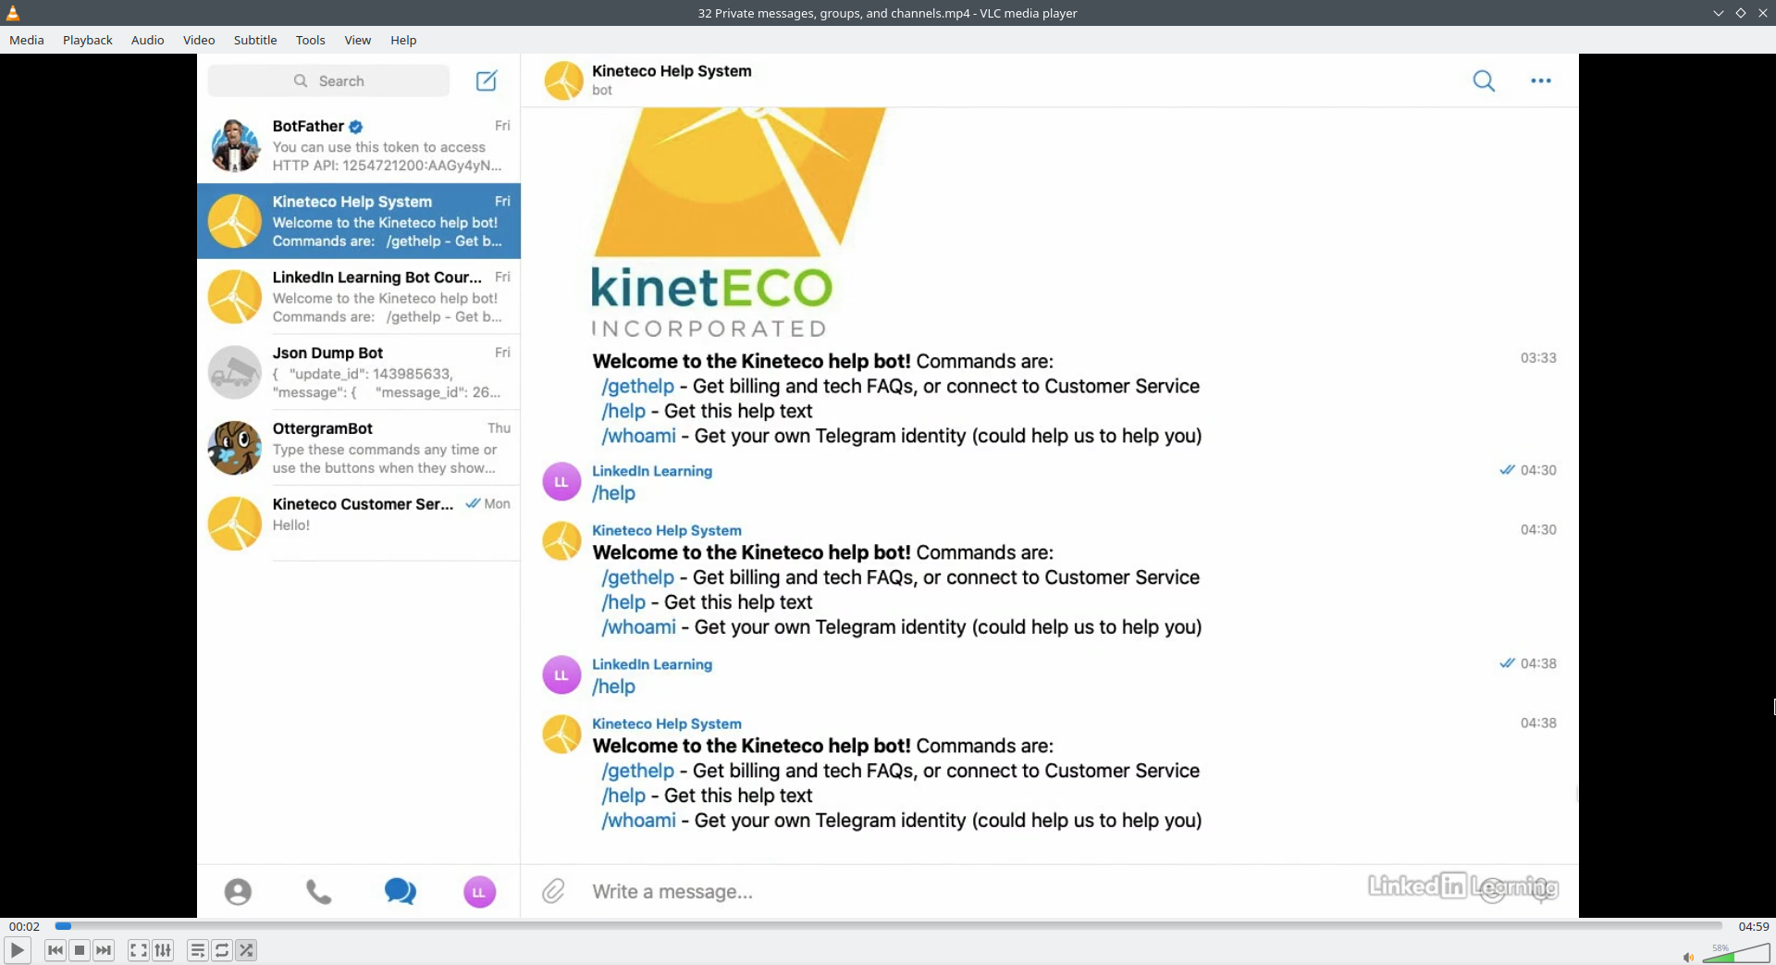This screenshot has width=1776, height=965.
Task: Click the LL avatar beside the 04:38 message
Action: pyautogui.click(x=561, y=675)
